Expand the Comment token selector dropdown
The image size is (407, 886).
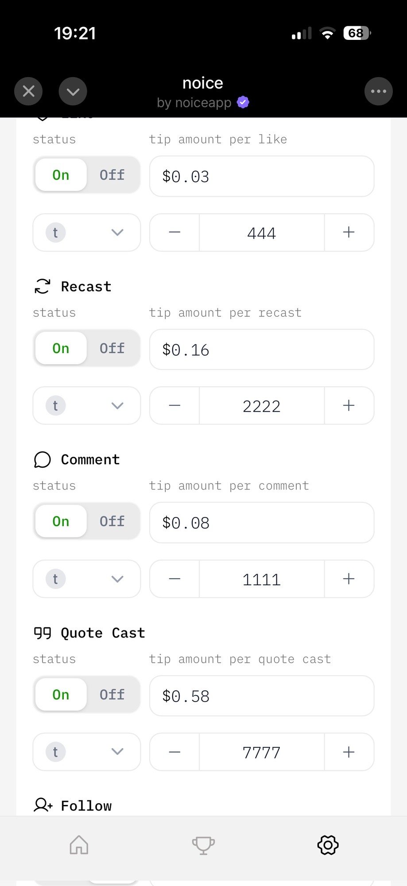pyautogui.click(x=87, y=579)
